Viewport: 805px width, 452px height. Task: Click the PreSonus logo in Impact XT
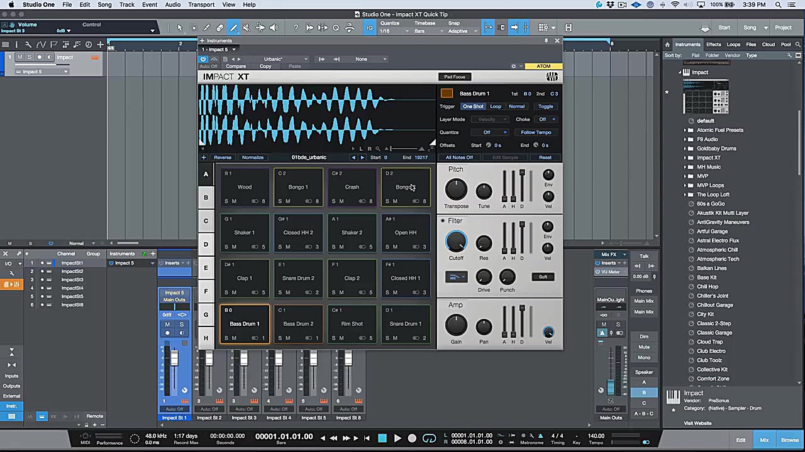(x=552, y=77)
